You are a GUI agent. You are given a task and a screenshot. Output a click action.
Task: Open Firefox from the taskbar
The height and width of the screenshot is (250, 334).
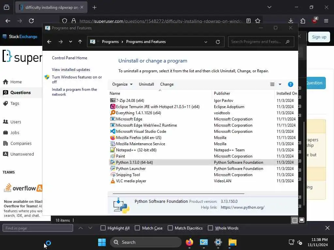190,242
